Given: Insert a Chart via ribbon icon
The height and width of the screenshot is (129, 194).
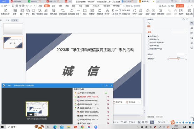Looking at the screenshot, I should point(46,12).
